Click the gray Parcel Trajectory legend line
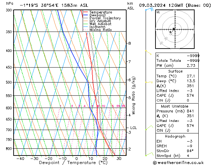The image size is (214, 165). [x=86, y=18]
